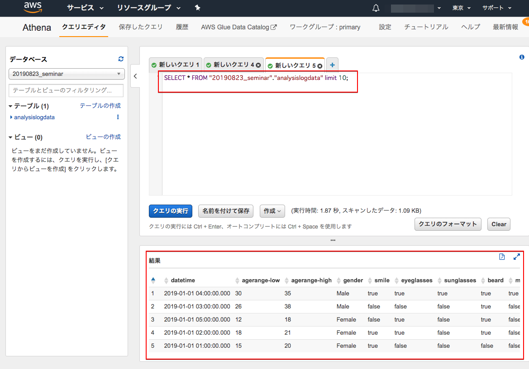
Task: Sort results by agerange-high column
Action: pyautogui.click(x=286, y=280)
